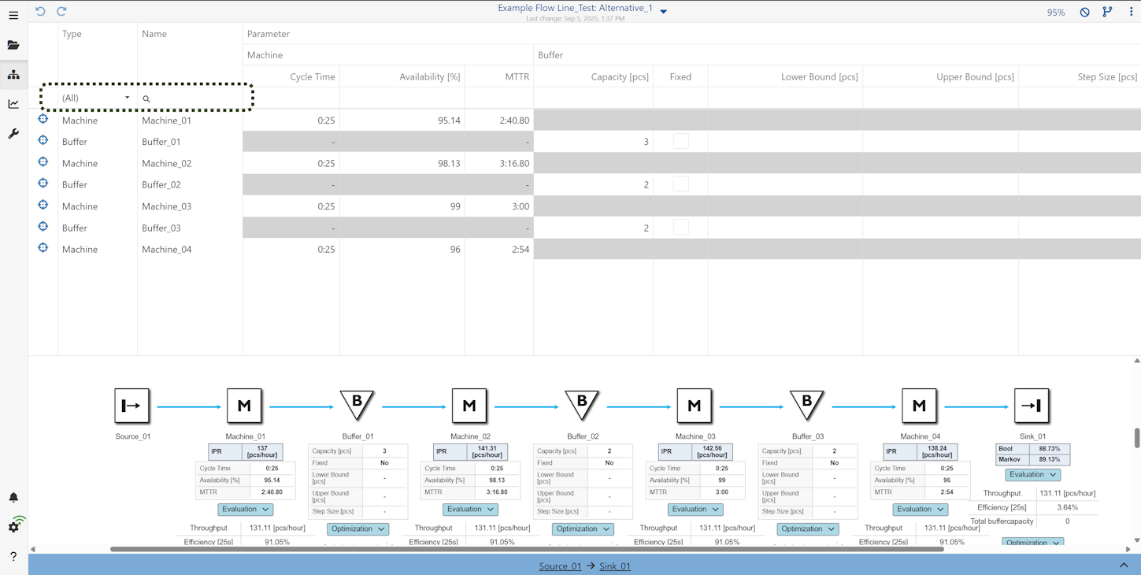The height and width of the screenshot is (575, 1141).
Task: Open the flow model view in the sidebar
Action: 13,74
